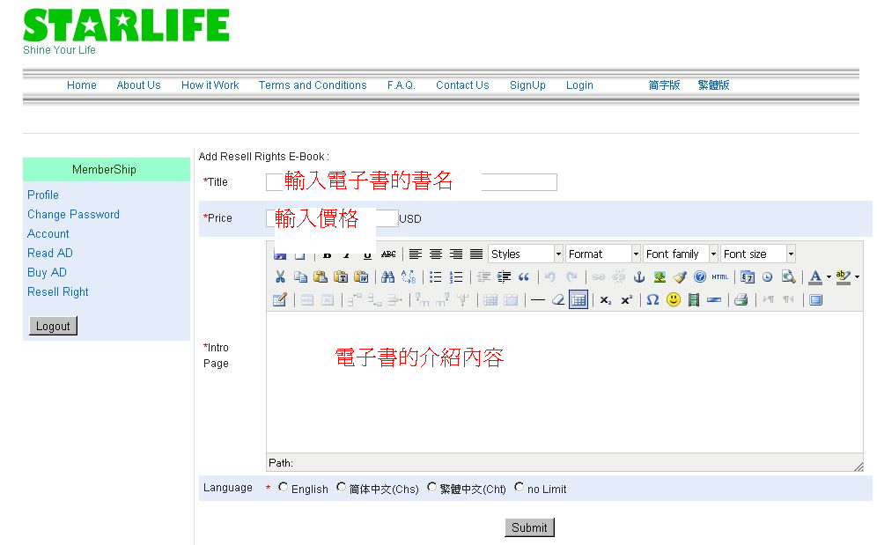
Task: Insert embedded media filmstrip icon
Action: click(x=694, y=300)
